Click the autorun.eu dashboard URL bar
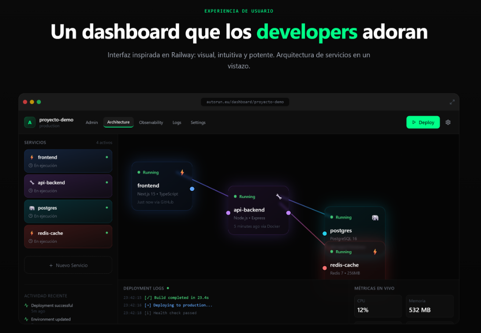This screenshot has width=481, height=333. tap(245, 102)
